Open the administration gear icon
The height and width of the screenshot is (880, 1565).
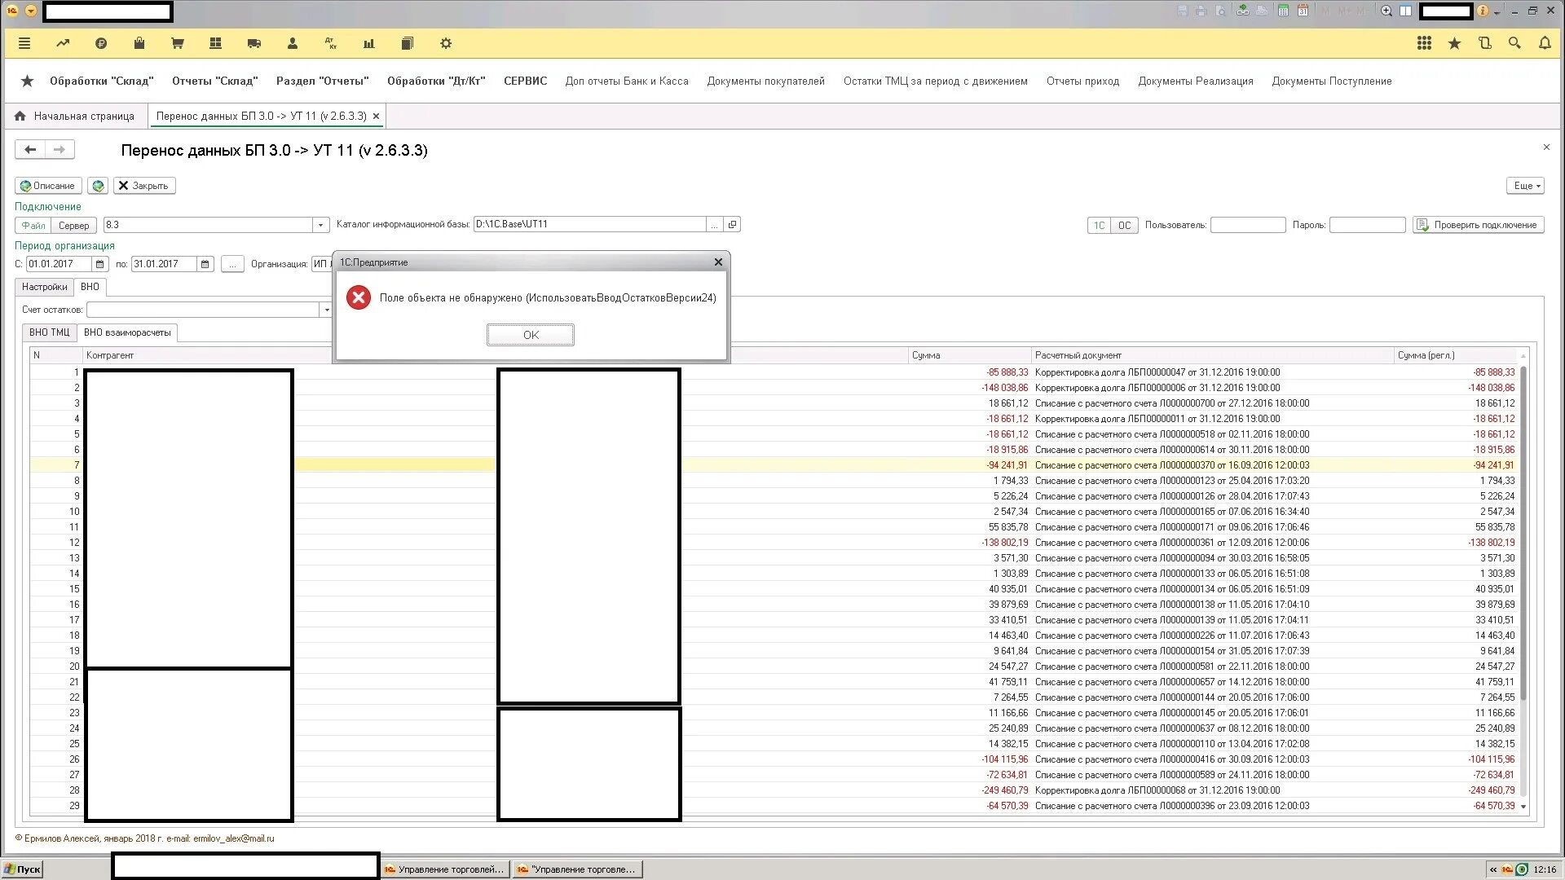pyautogui.click(x=446, y=44)
